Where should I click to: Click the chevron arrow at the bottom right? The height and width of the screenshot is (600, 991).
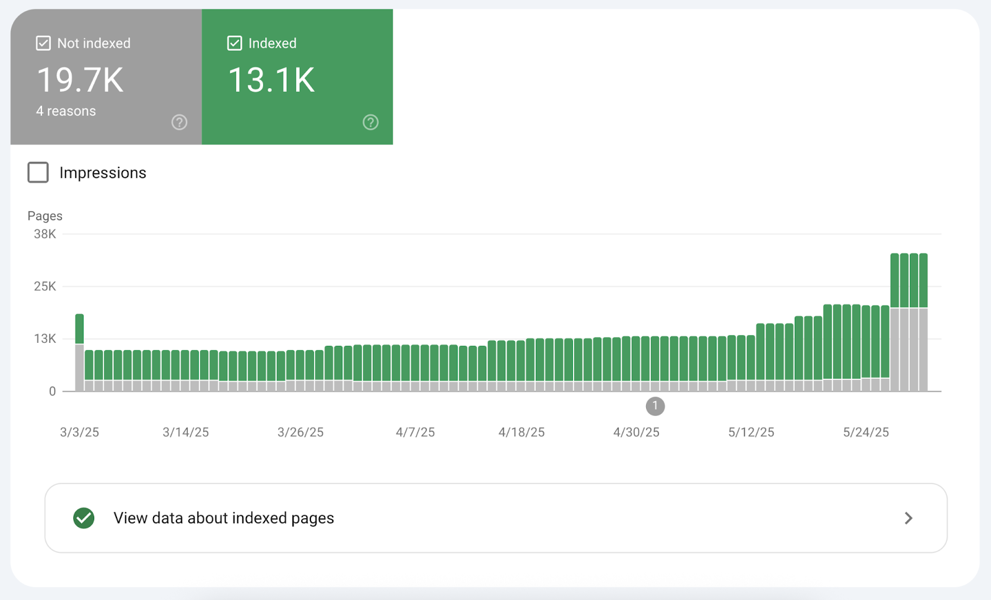(x=908, y=518)
